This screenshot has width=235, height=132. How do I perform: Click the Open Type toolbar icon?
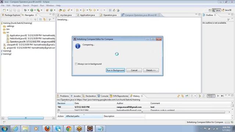click(x=60, y=10)
